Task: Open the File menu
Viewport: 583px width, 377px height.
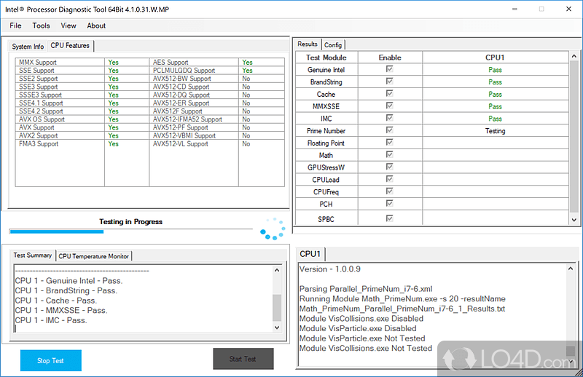Action: (x=15, y=25)
